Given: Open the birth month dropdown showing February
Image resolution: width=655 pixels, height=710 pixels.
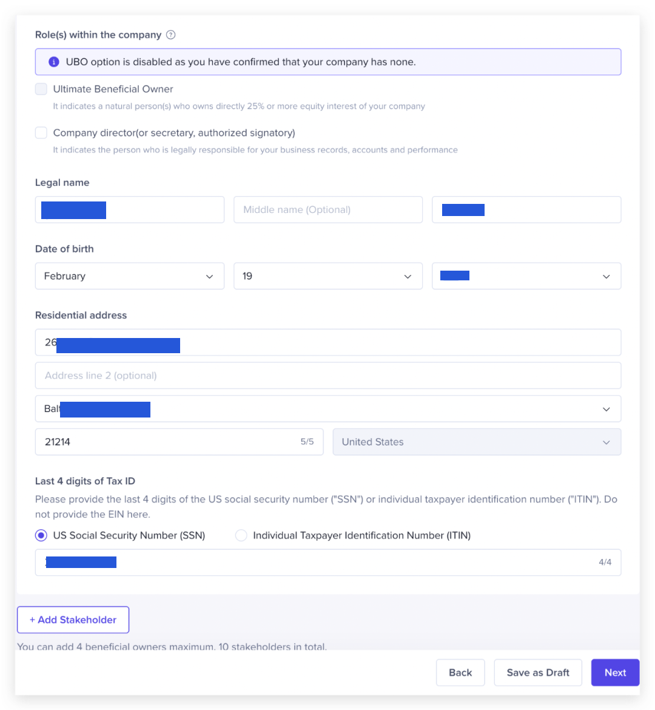Looking at the screenshot, I should (x=129, y=276).
